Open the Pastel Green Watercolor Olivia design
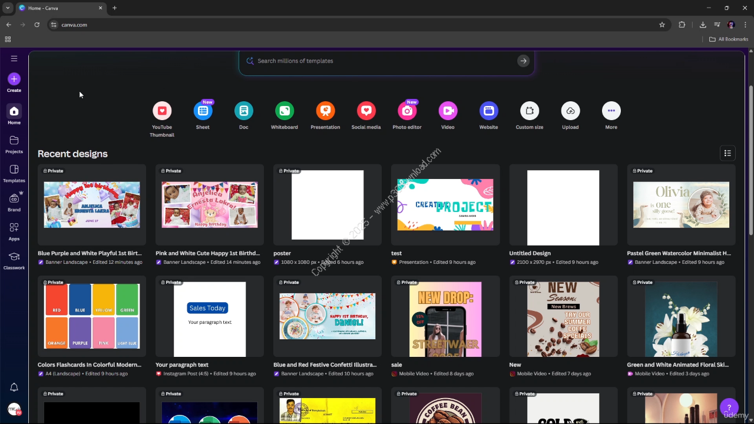754x424 pixels. (681, 205)
